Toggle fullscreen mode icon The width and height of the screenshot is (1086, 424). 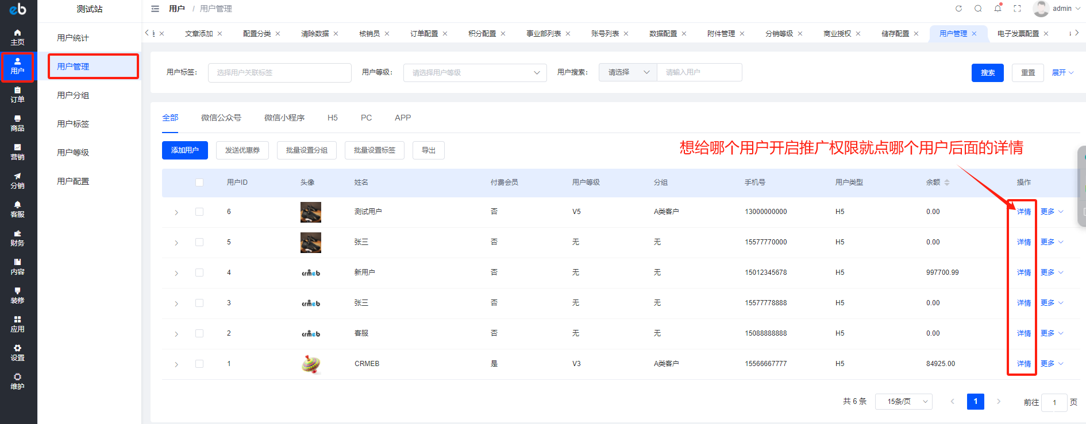[1017, 9]
